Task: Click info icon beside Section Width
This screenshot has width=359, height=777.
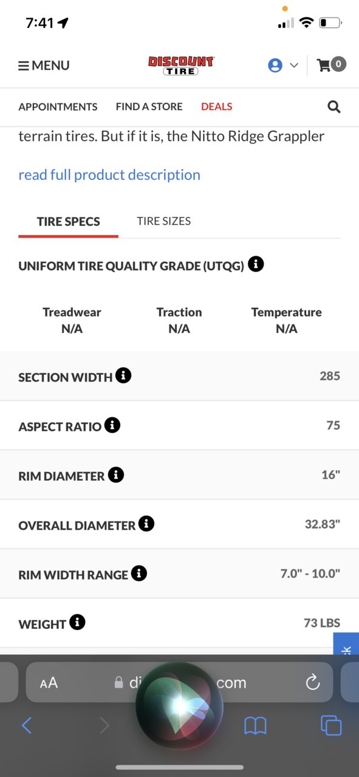Action: click(x=123, y=375)
